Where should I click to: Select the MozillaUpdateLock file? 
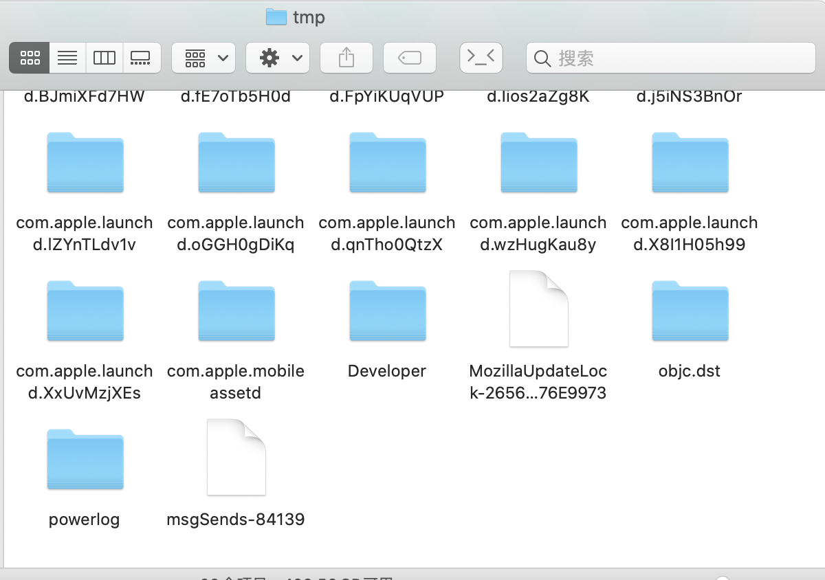point(538,309)
